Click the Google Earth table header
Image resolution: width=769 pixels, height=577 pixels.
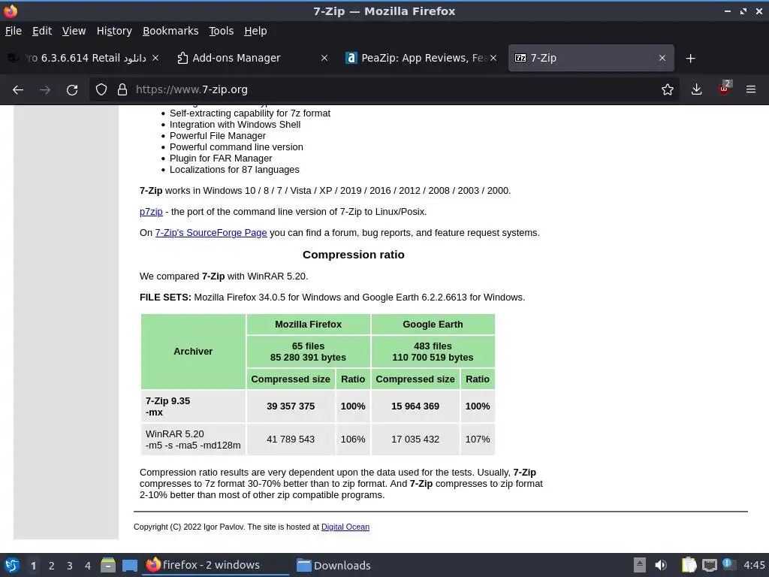(433, 325)
